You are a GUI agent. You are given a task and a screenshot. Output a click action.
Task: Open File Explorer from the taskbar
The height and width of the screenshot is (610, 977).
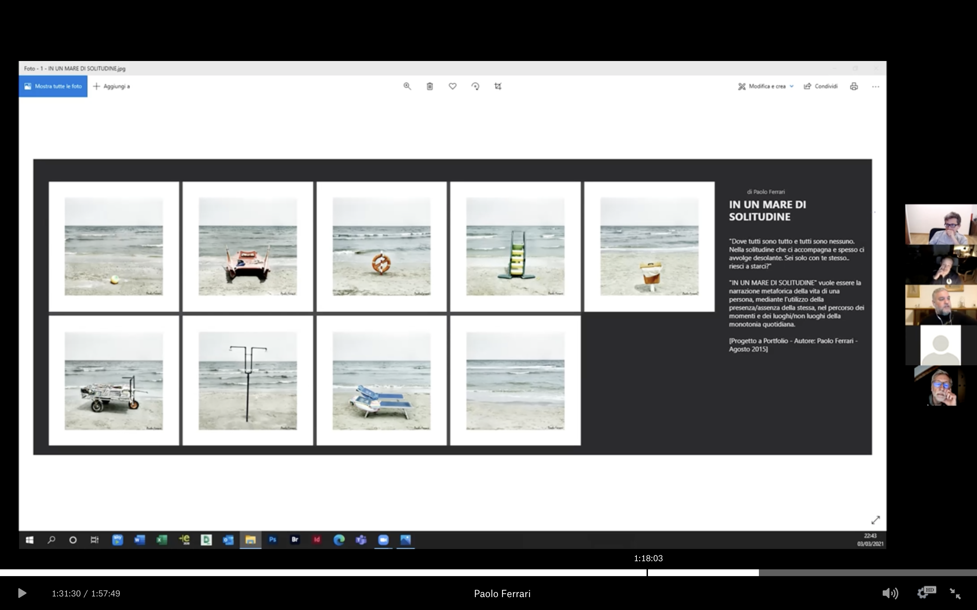click(250, 540)
